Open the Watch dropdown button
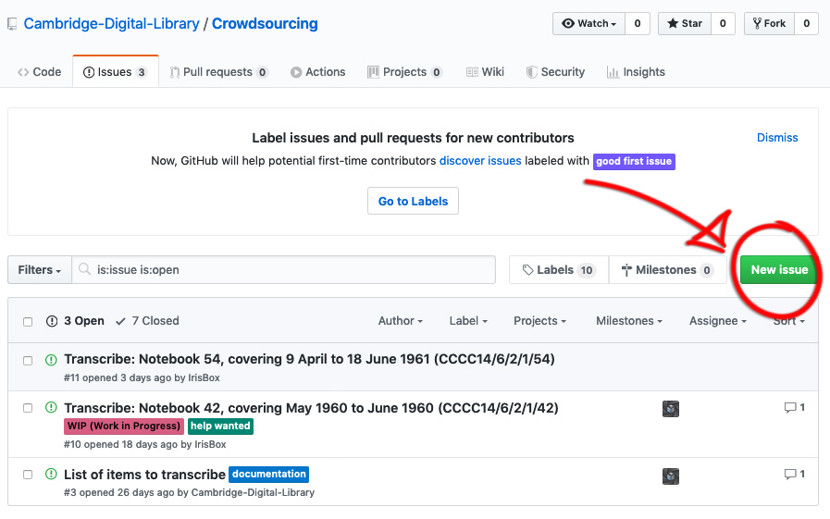 (x=589, y=23)
